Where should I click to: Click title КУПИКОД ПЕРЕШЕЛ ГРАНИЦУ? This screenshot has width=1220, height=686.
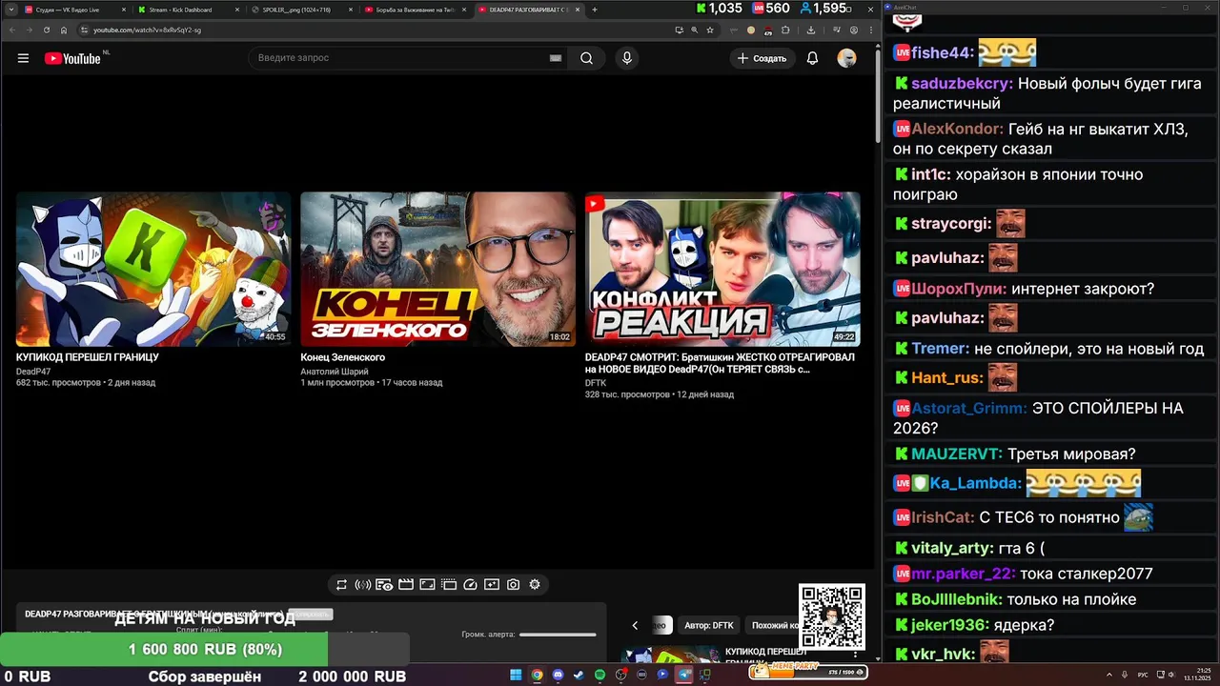tap(88, 357)
